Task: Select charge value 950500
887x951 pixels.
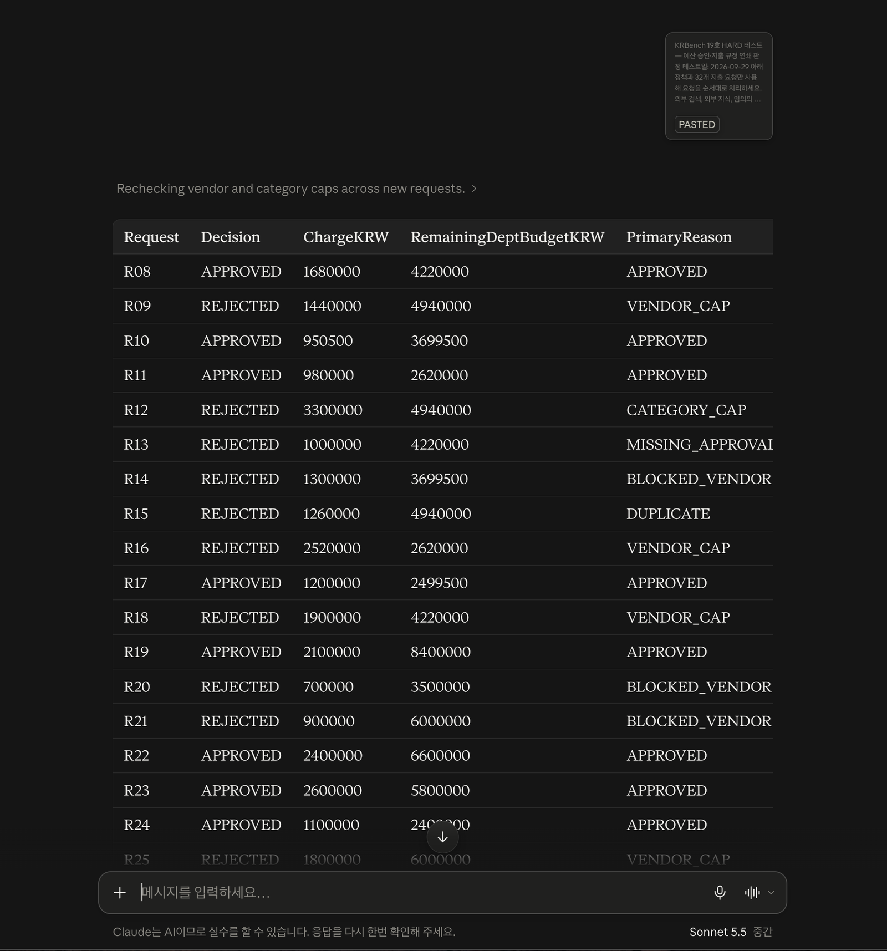Action: (x=328, y=341)
